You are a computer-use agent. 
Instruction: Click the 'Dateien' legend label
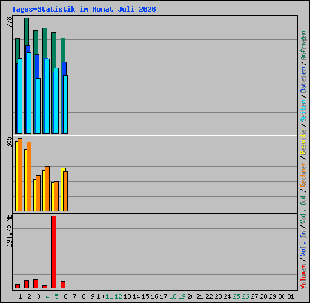(303, 80)
